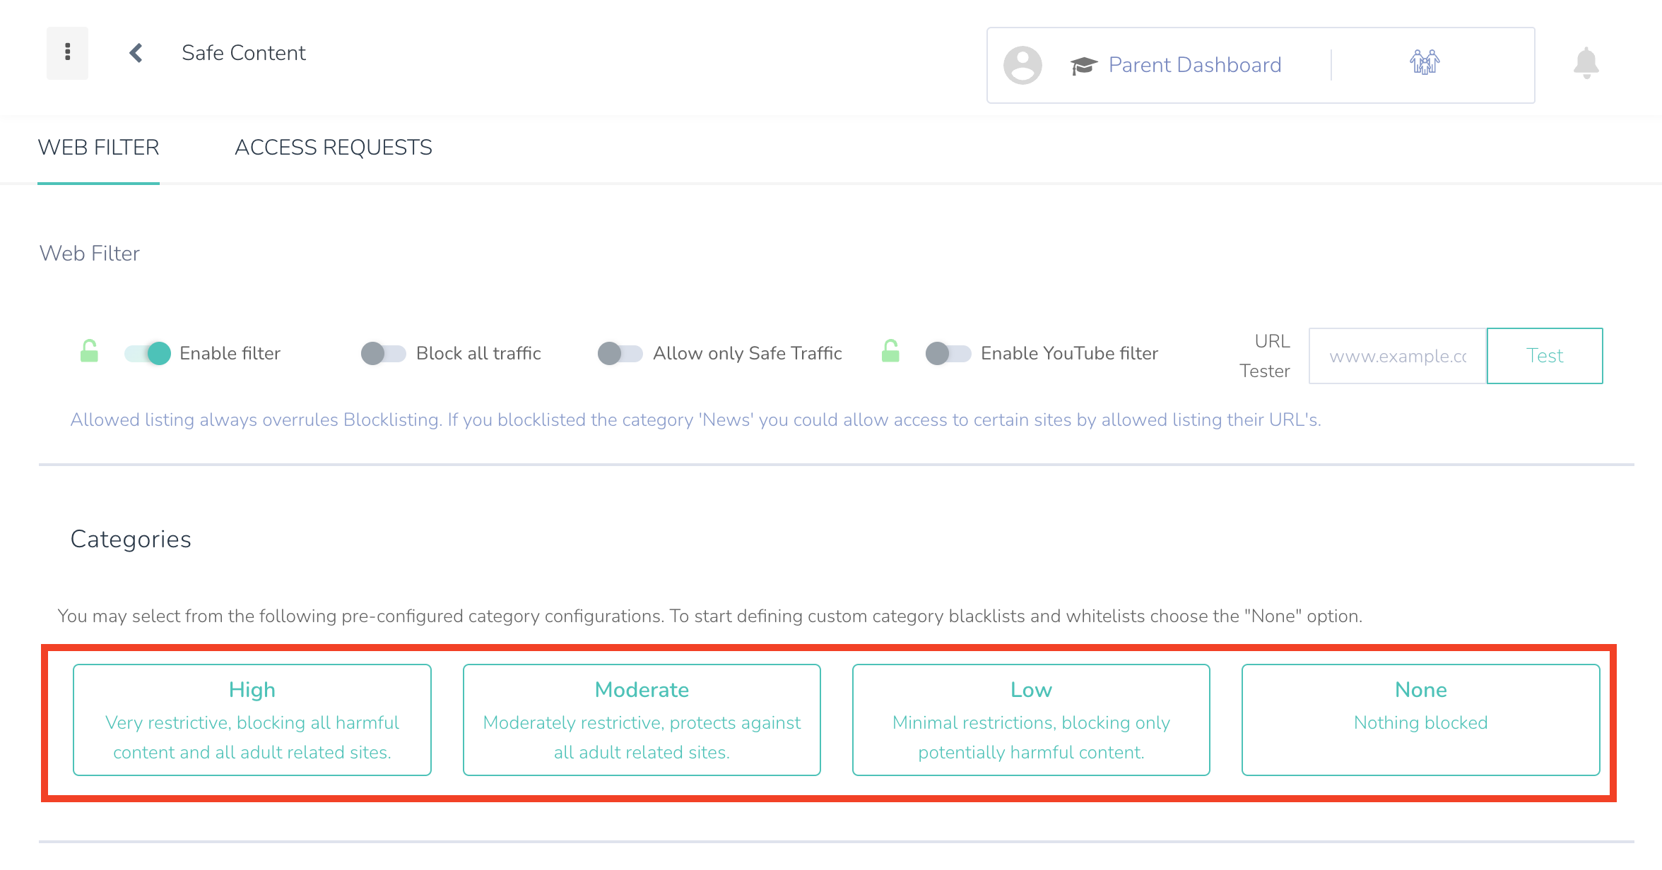Image resolution: width=1662 pixels, height=870 pixels.
Task: Click the URL Tester input field
Action: (x=1397, y=356)
